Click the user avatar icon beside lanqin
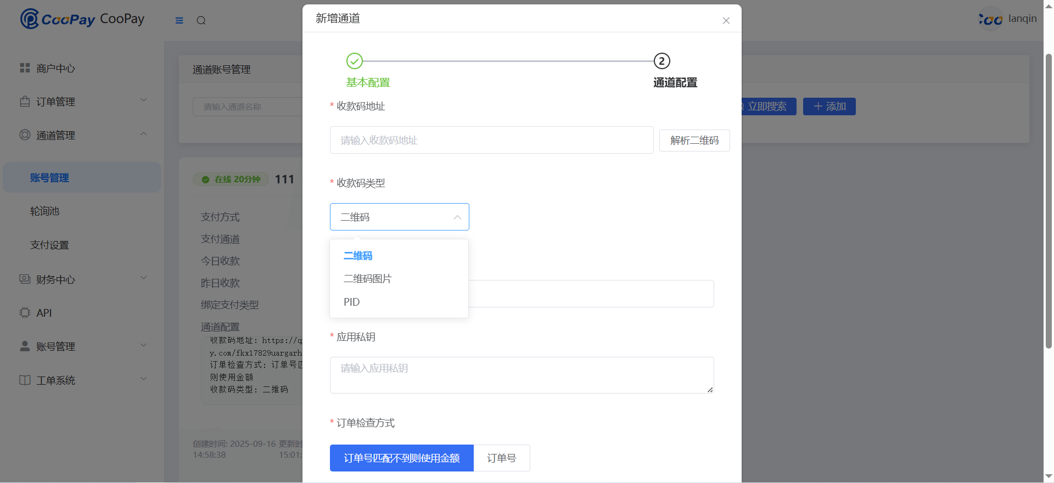 (990, 19)
